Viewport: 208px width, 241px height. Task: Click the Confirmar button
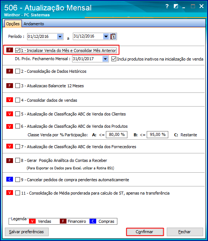pyautogui.click(x=144, y=232)
